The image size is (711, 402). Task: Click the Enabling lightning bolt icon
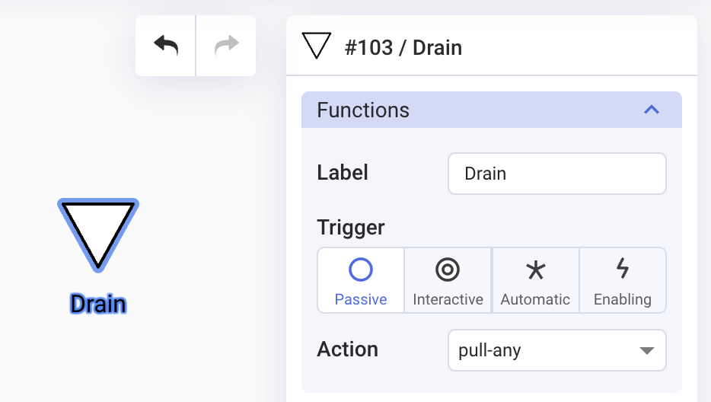[623, 268]
